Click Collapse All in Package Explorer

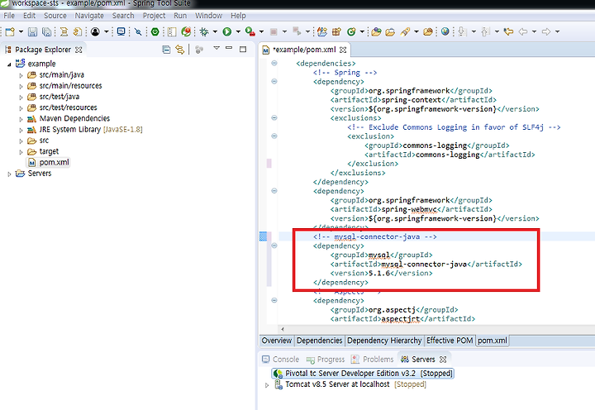[166, 50]
